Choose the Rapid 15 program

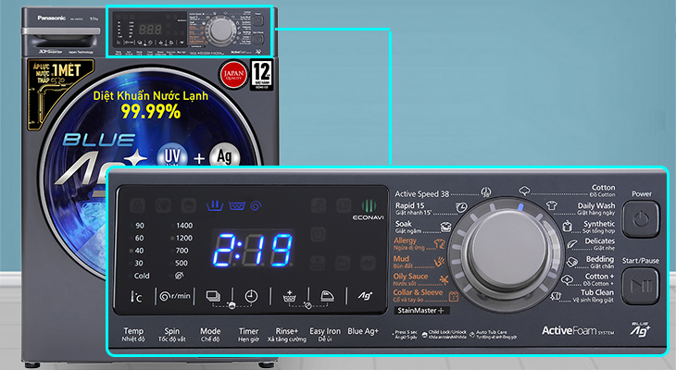tap(410, 208)
